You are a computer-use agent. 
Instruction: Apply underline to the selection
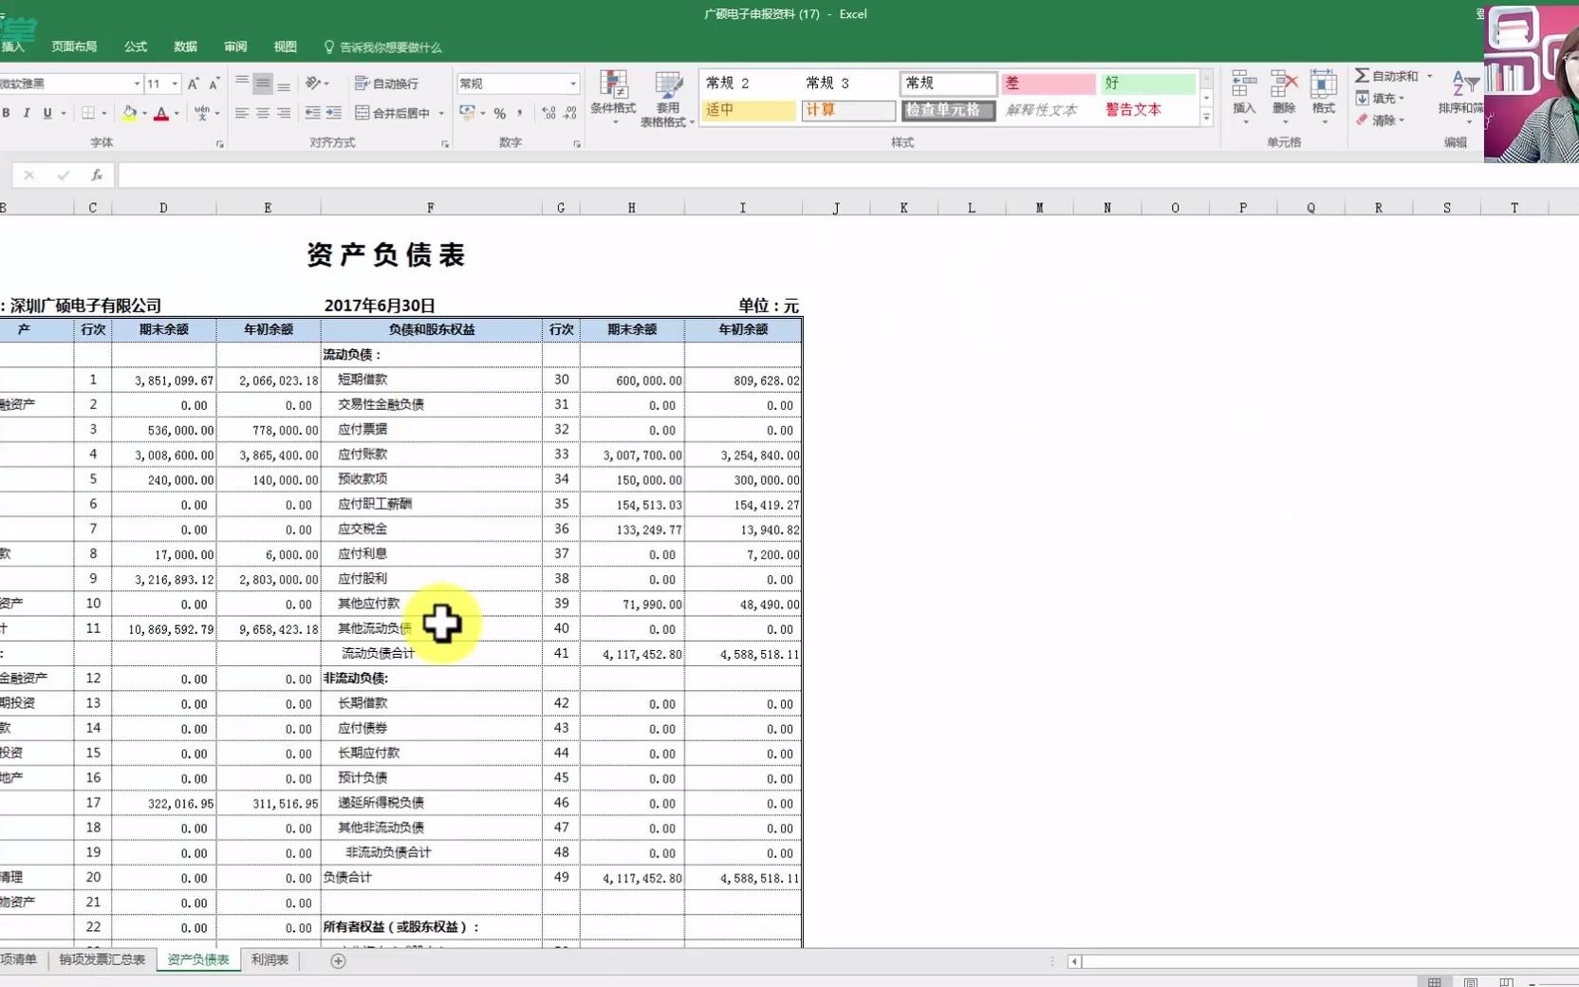[46, 113]
